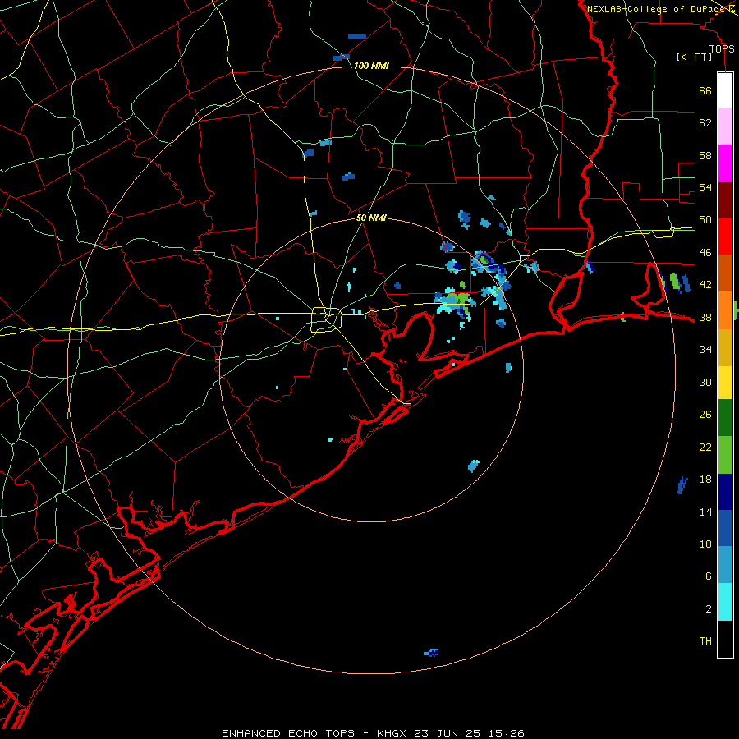Click the '62' legend value
Image resolution: width=739 pixels, height=739 pixels.
(x=705, y=123)
